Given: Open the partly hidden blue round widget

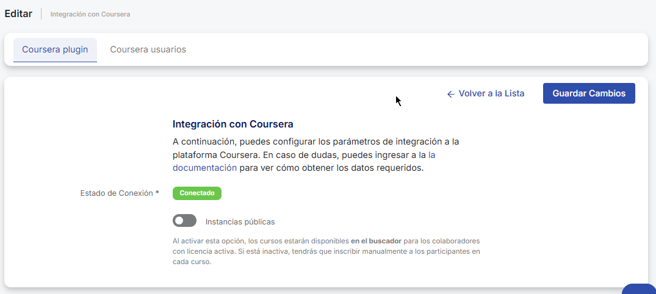Looking at the screenshot, I should (x=639, y=289).
